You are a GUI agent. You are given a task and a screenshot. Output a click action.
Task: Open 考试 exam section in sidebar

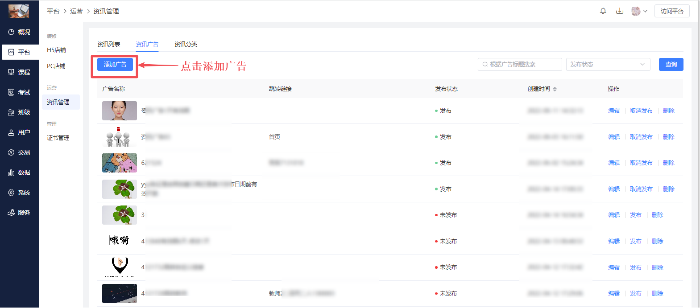coord(19,92)
